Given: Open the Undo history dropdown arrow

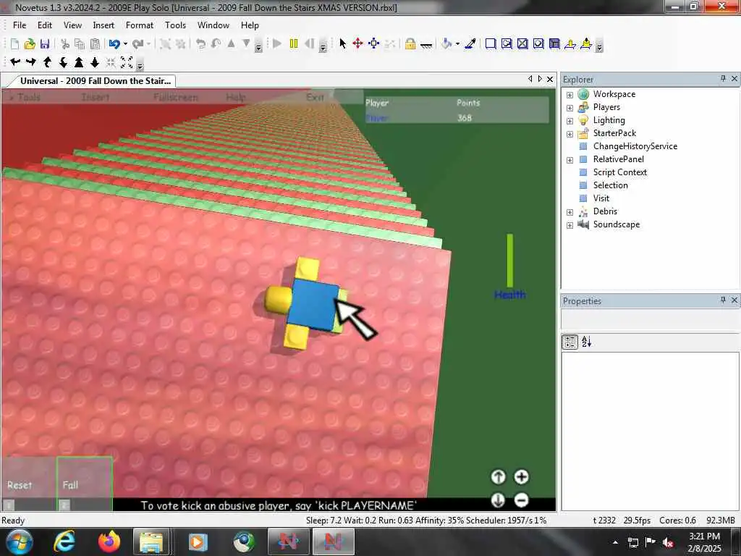Looking at the screenshot, I should 125,44.
